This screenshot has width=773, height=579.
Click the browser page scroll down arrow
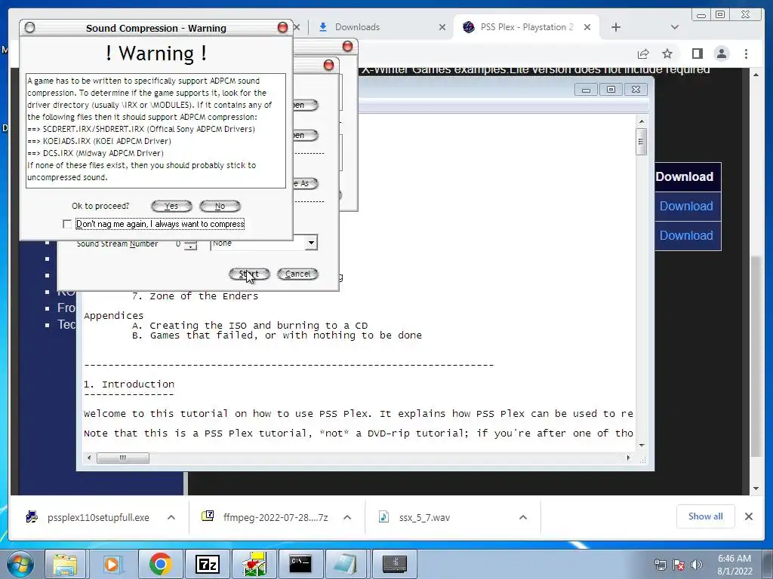click(756, 489)
